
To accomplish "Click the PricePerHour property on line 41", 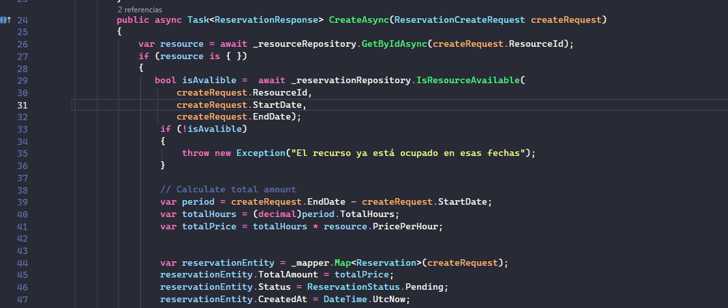I will [405, 226].
